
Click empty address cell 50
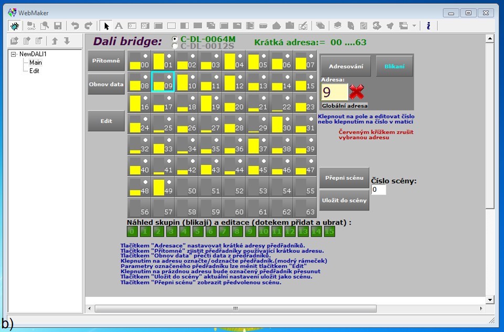pyautogui.click(x=187, y=187)
